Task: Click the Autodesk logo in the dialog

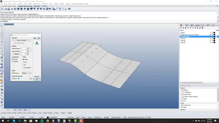Action: coord(37,43)
